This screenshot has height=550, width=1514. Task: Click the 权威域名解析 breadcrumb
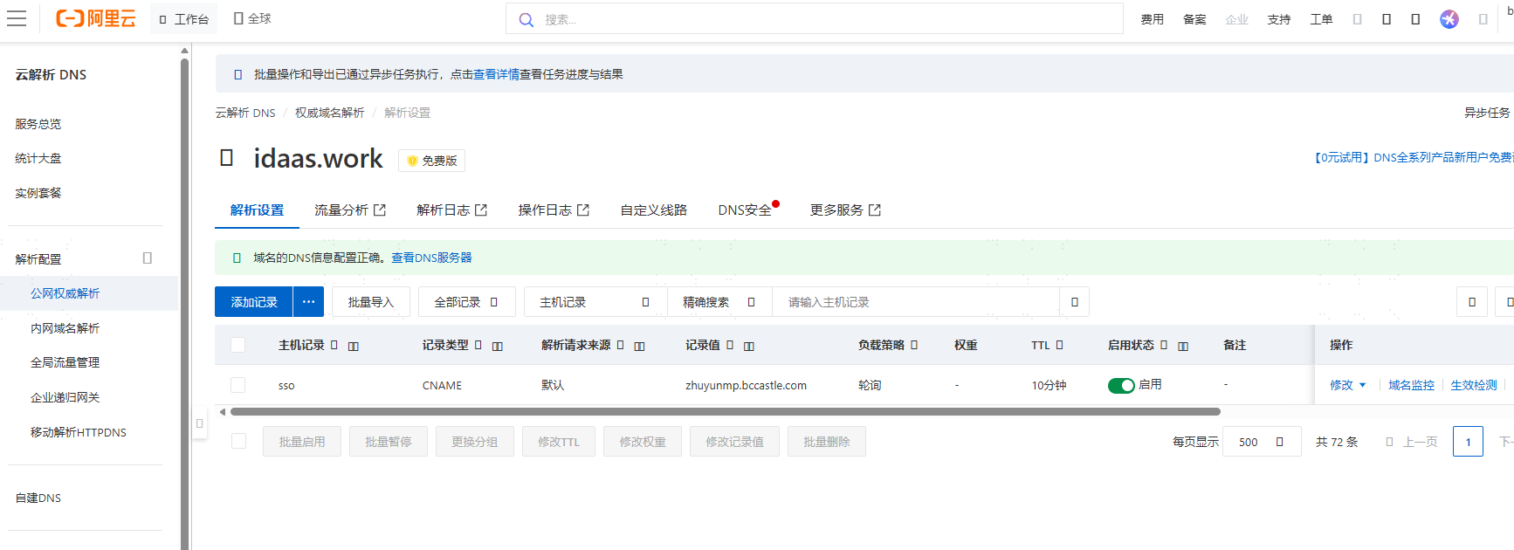[329, 113]
